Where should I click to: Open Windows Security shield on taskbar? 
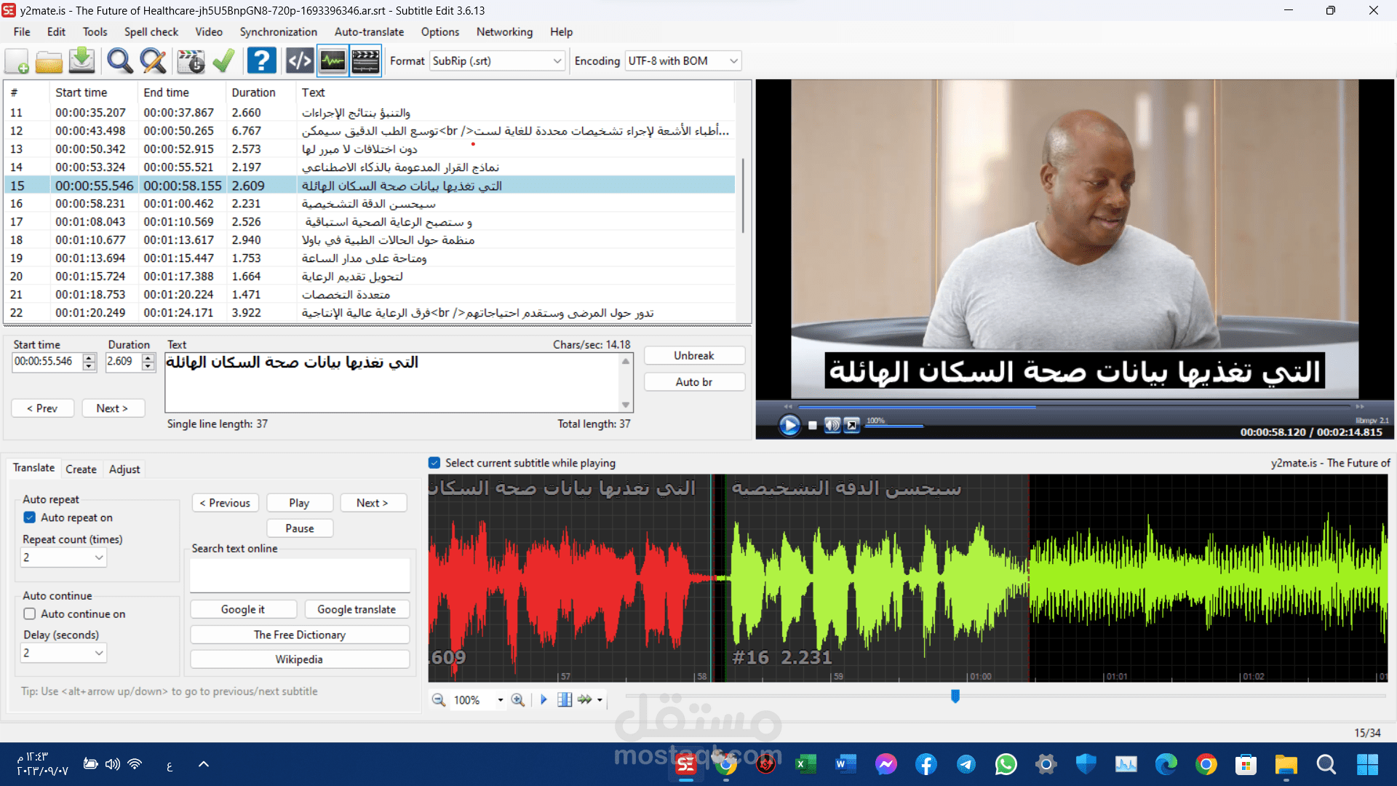click(1086, 764)
